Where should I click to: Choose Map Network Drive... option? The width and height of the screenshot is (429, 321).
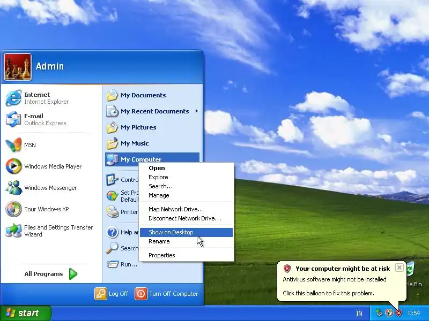186,209
